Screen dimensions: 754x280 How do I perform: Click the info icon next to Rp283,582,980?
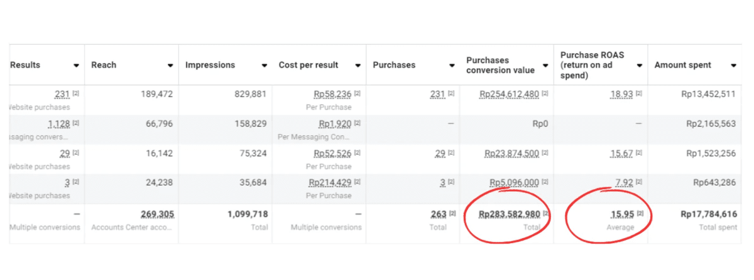click(x=545, y=214)
